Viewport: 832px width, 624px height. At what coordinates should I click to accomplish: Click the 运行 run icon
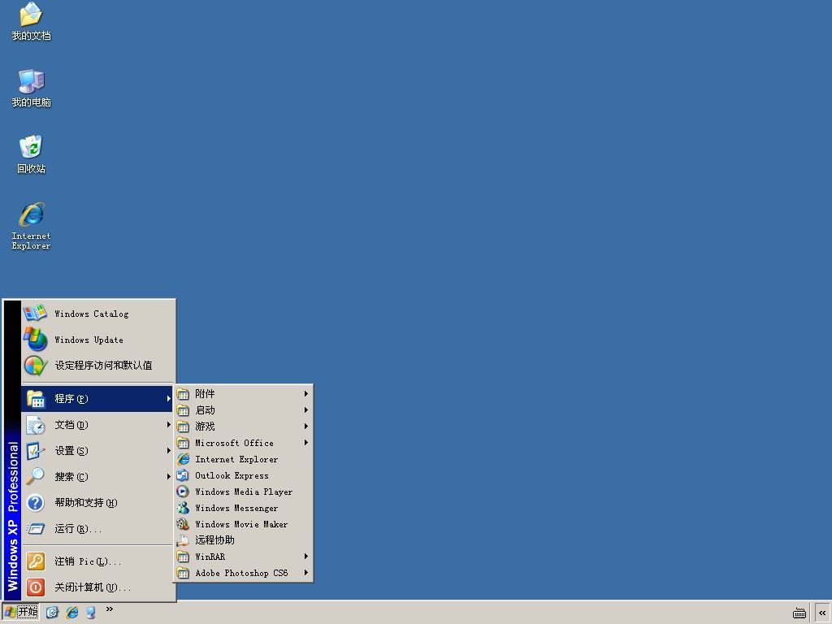[x=36, y=528]
